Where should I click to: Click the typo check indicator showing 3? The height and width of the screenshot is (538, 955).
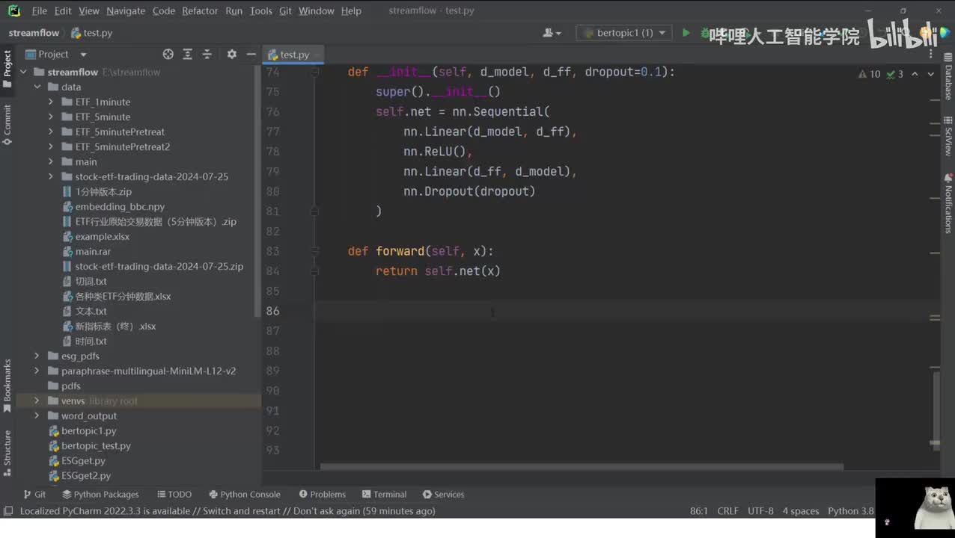(x=895, y=74)
